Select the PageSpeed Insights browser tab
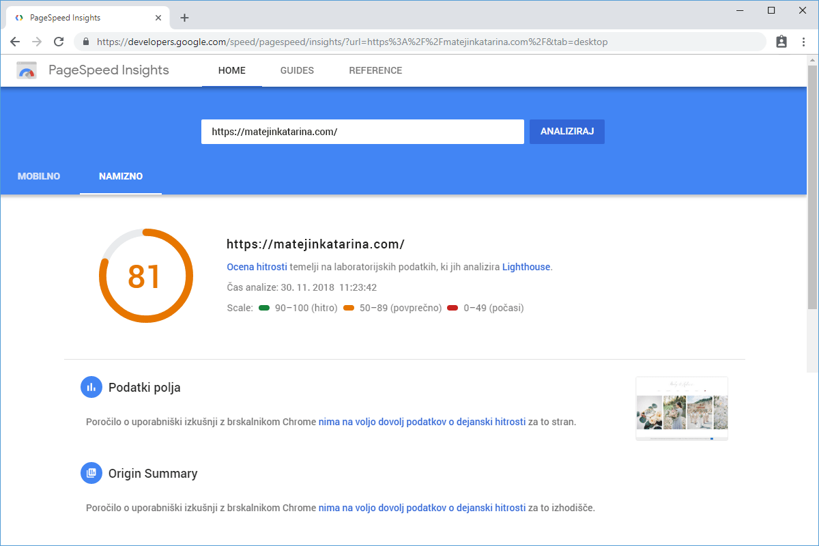 [x=89, y=18]
